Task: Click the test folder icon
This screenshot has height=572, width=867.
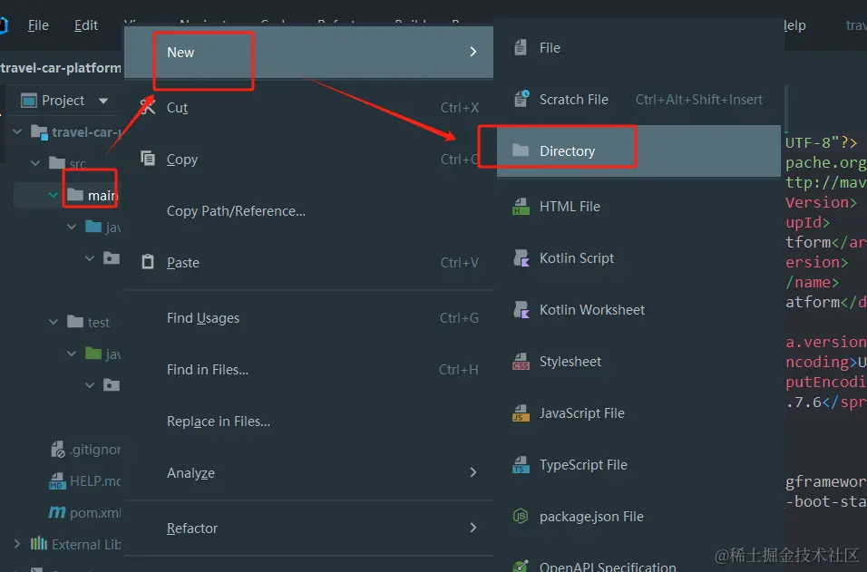Action: (x=75, y=321)
